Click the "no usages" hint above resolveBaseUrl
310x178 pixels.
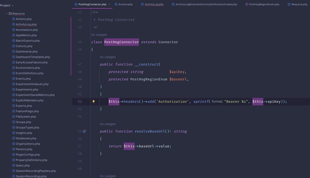click(x=108, y=124)
